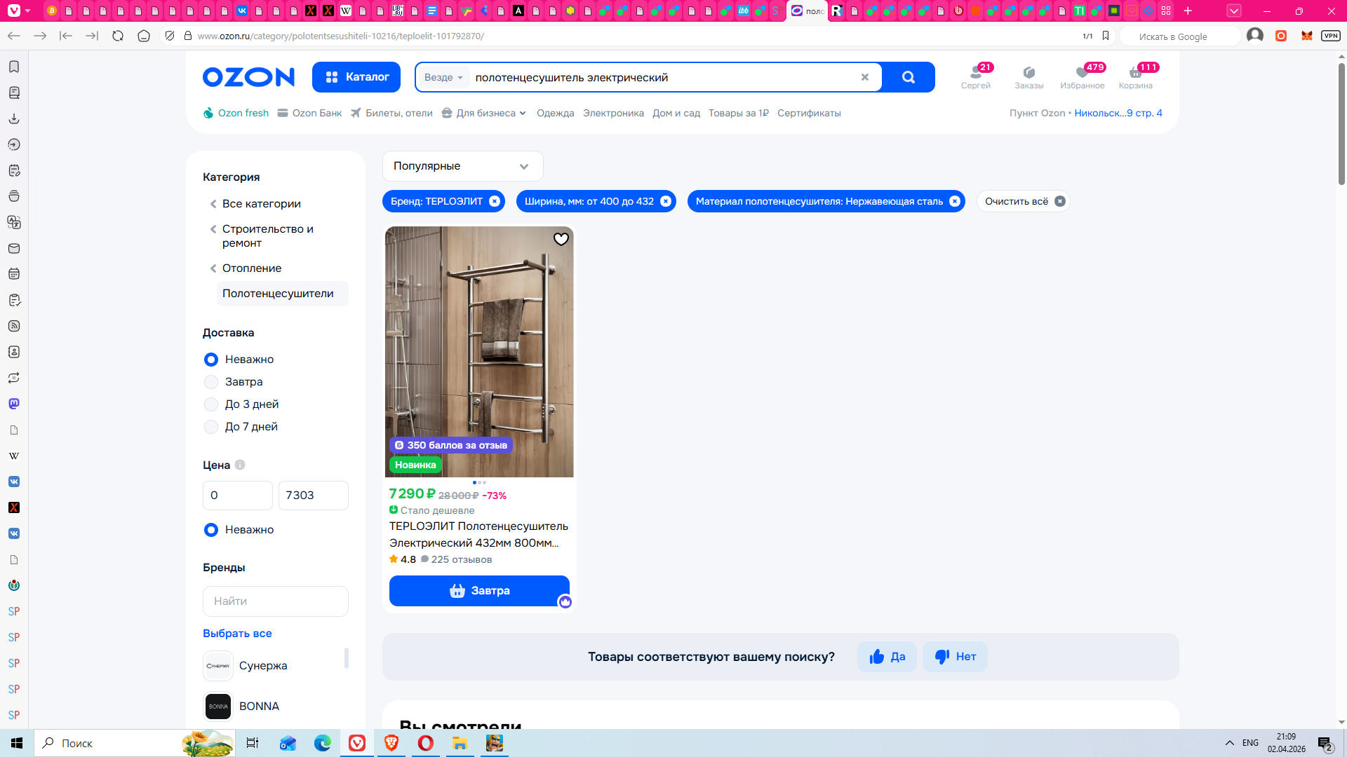Click the blue search magnifier button

pyautogui.click(x=908, y=77)
